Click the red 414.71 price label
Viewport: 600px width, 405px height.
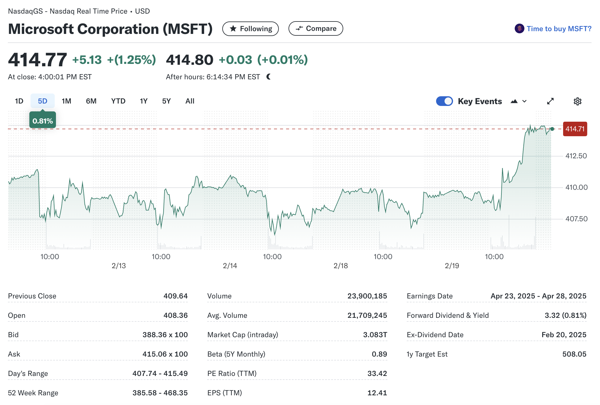[x=575, y=129]
